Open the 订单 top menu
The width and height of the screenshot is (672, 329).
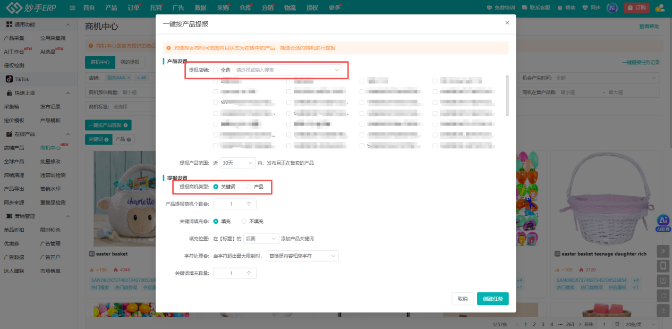click(133, 8)
